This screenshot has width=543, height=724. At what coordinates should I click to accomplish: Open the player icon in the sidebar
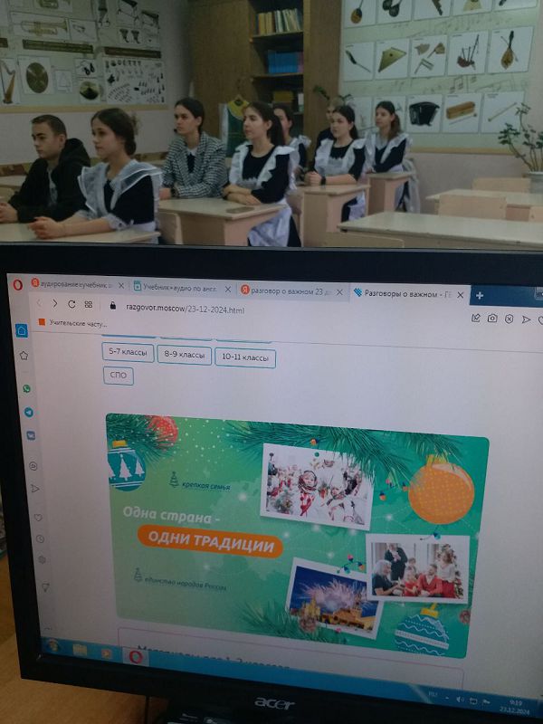pyautogui.click(x=33, y=466)
